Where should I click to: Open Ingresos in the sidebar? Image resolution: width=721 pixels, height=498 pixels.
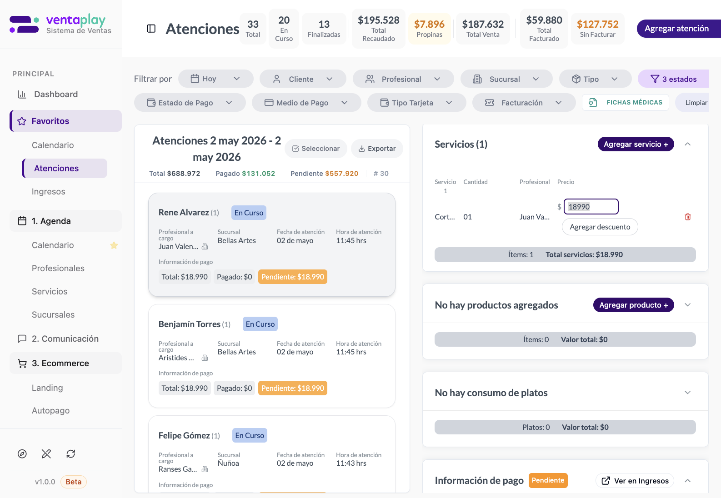coord(49,191)
